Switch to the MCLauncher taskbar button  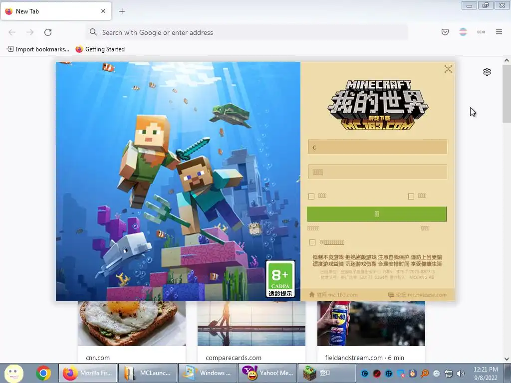pos(148,373)
